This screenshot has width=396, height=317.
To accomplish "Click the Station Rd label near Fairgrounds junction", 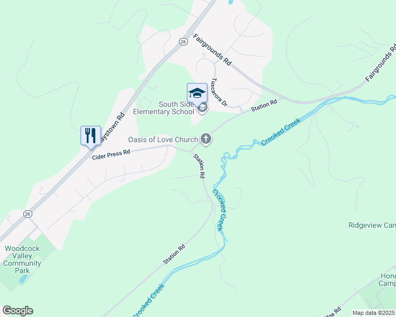I will click(264, 105).
